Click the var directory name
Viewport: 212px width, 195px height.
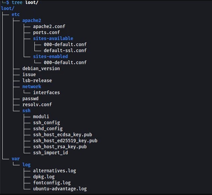point(16,159)
